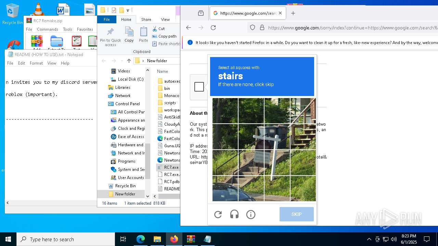438x246 pixels.
Task: Select captcha tile with the dark trash bins
Action: (277, 137)
